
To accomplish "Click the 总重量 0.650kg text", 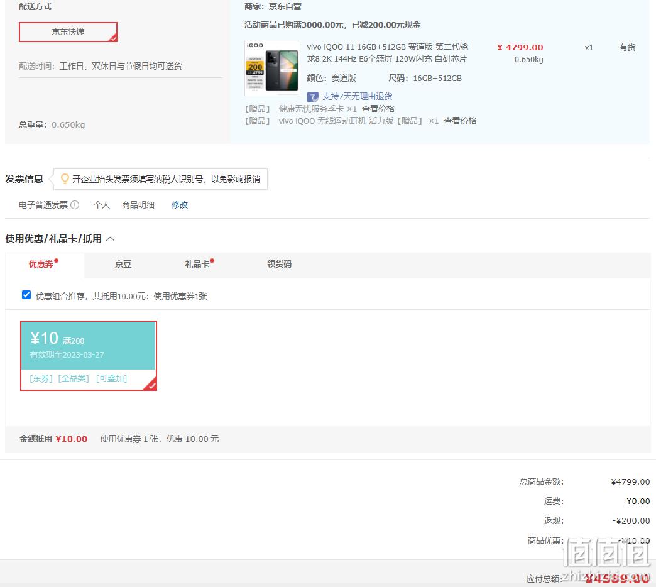I will [x=52, y=124].
